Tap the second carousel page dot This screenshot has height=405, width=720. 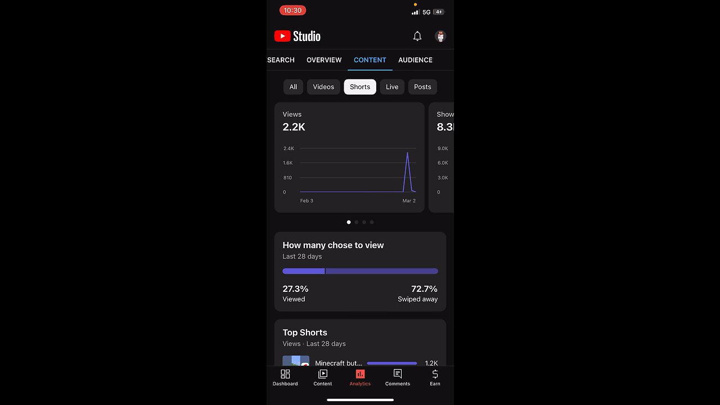click(357, 222)
